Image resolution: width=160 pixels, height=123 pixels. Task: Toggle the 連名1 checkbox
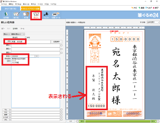coord(62,45)
